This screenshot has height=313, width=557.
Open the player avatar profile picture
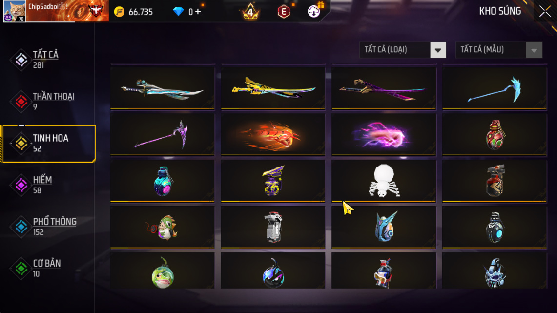[15, 11]
